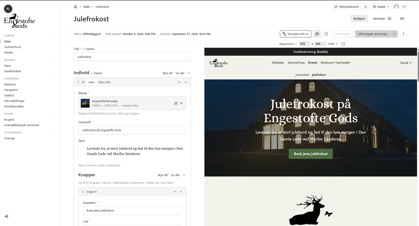419x226 pixels.
Task: Click the Sider breadcrumb link
Action: tap(86, 7)
